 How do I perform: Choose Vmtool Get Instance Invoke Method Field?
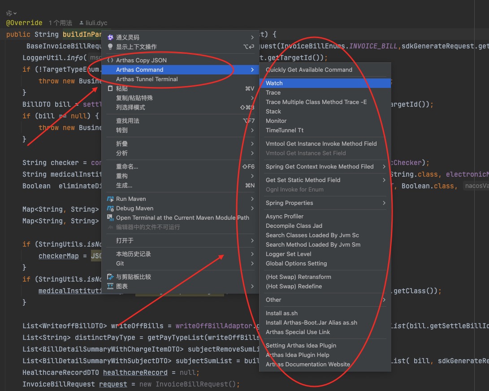pyautogui.click(x=325, y=143)
